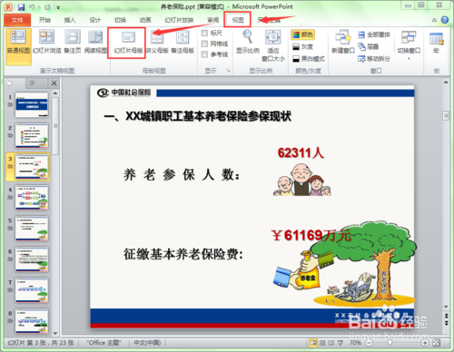Select Black and White mode (黑白模式)
The width and height of the screenshot is (454, 352).
[309, 59]
